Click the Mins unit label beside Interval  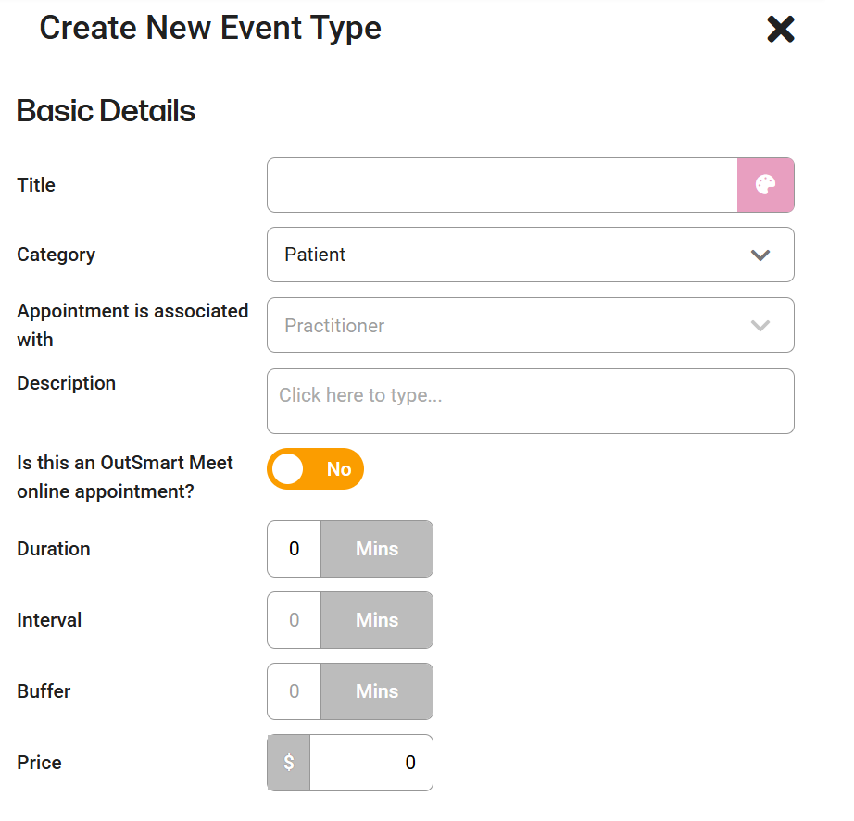(x=377, y=620)
